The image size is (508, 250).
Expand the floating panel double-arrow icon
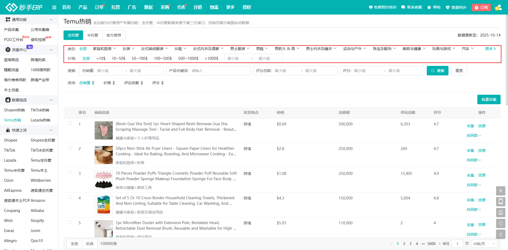(501, 191)
